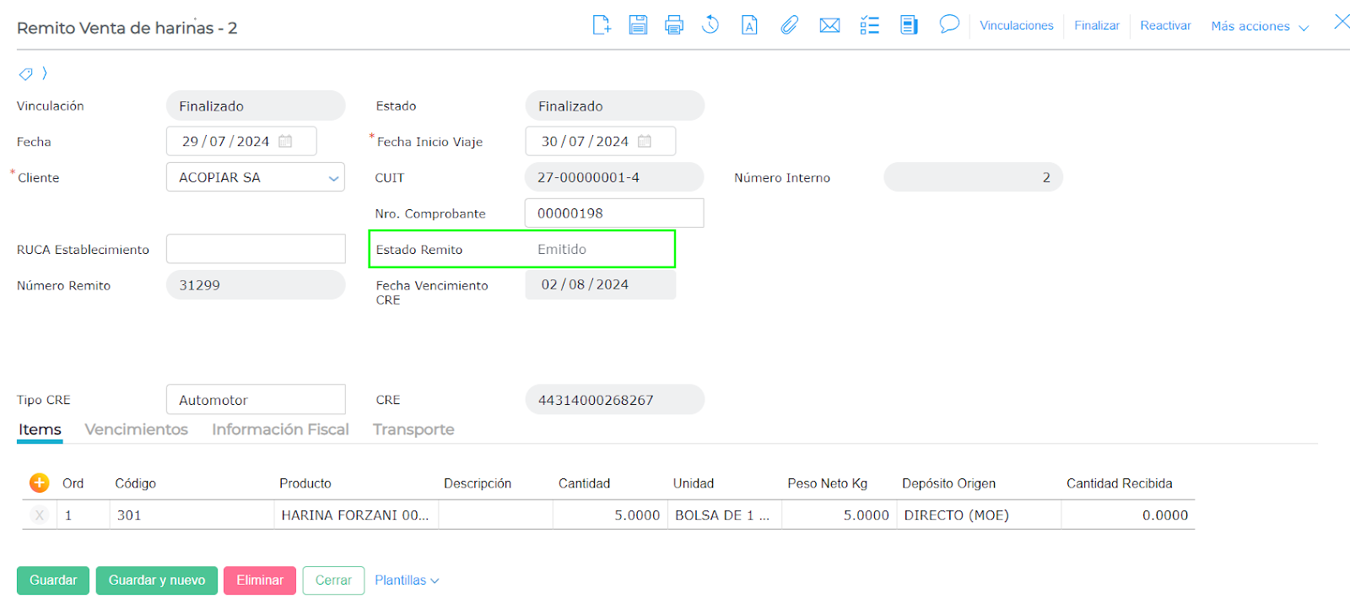Click the paperclip attachment icon
This screenshot has height=599, width=1350.
(x=789, y=25)
